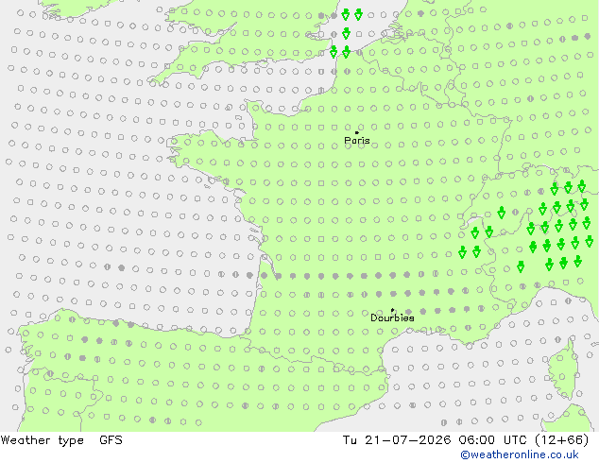599x463 pixels.
Task: Open the weatheronline.co.uk copyright link
Action: [x=520, y=454]
